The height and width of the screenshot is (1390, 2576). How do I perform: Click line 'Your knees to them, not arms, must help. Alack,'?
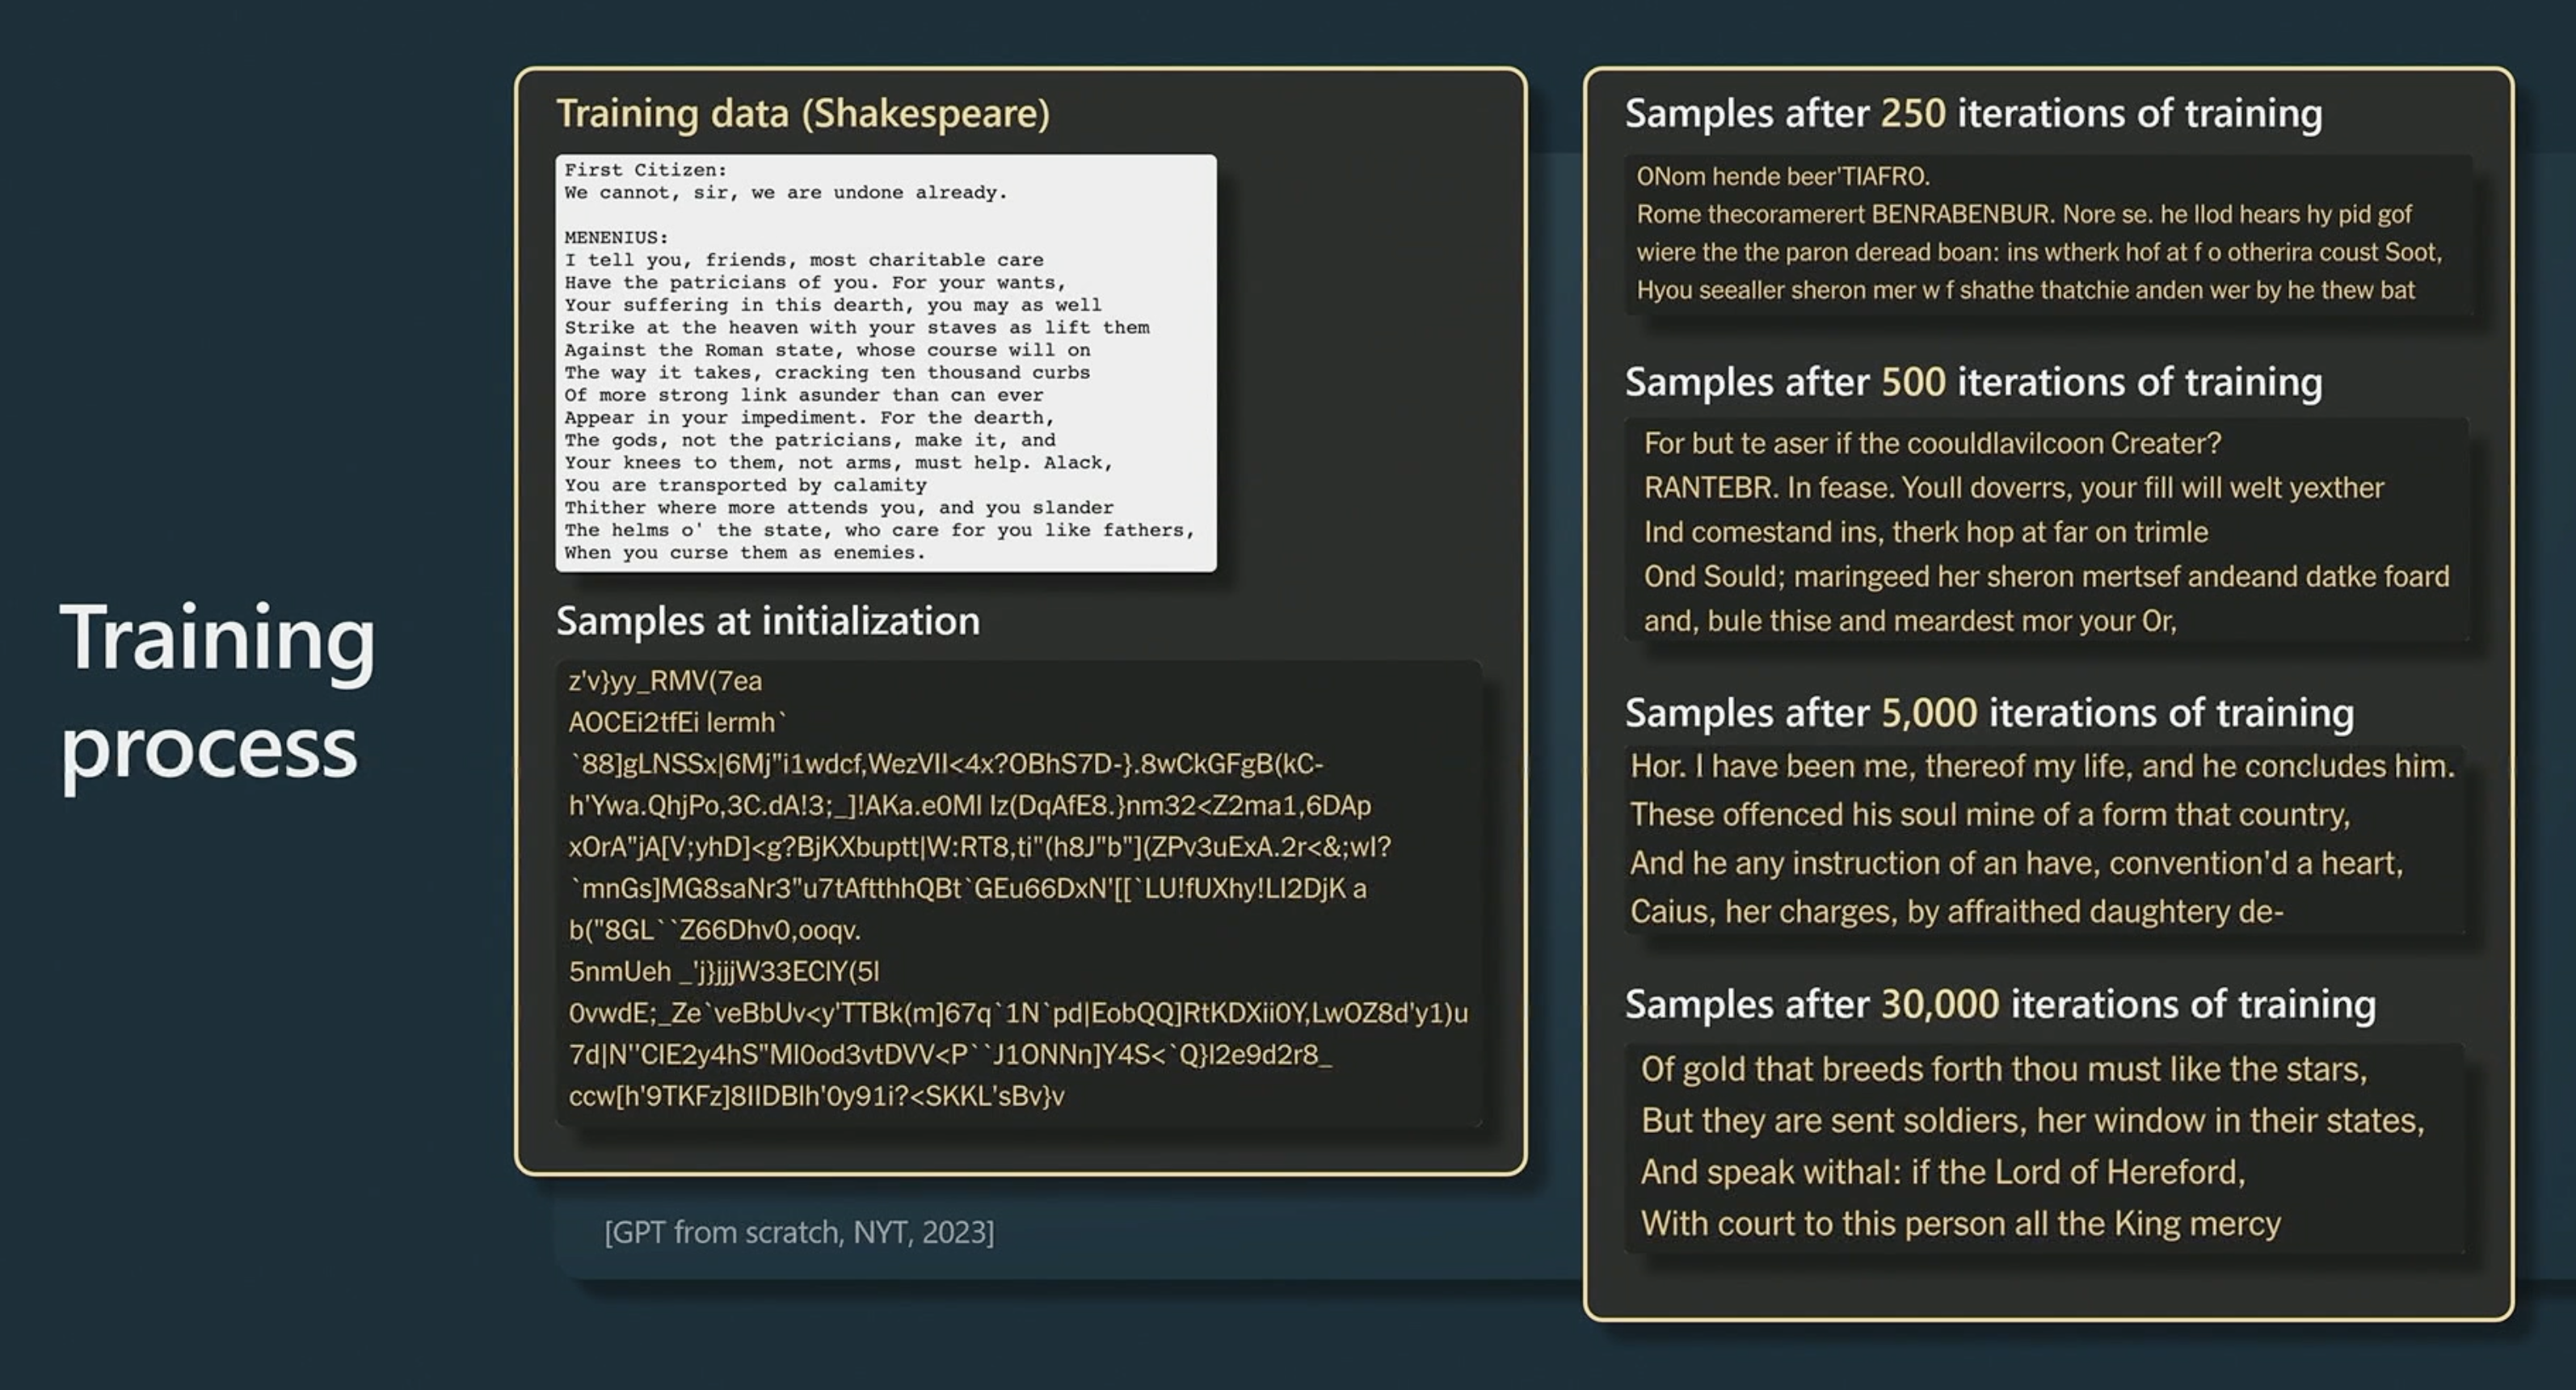[838, 463]
